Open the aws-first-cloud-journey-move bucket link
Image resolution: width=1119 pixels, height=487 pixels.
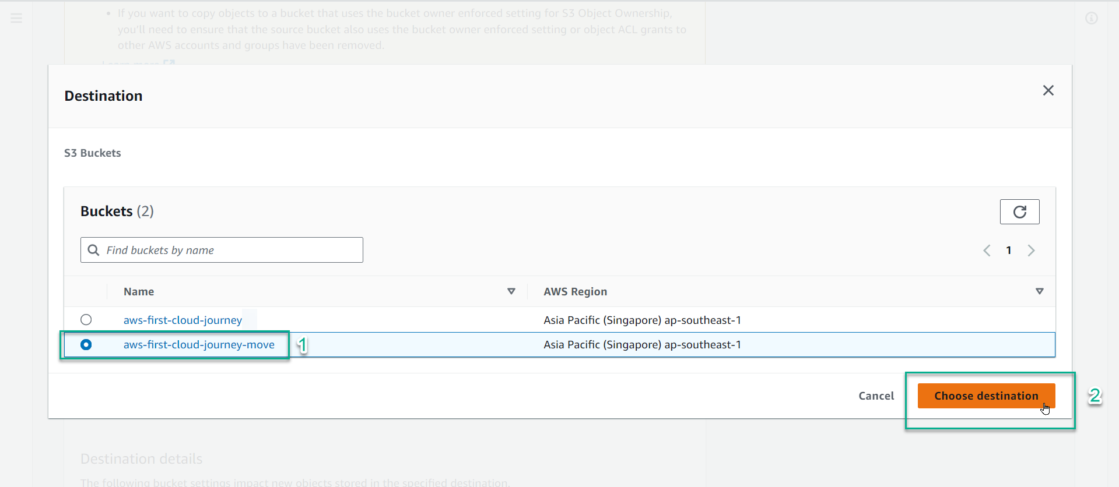pos(199,345)
